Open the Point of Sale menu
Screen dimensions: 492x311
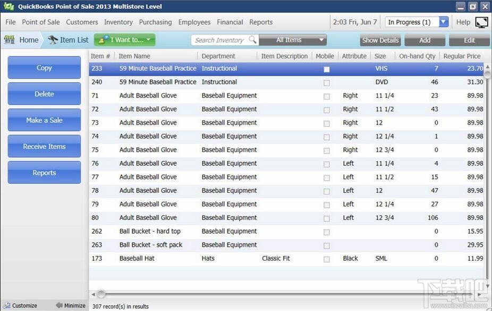(x=41, y=22)
